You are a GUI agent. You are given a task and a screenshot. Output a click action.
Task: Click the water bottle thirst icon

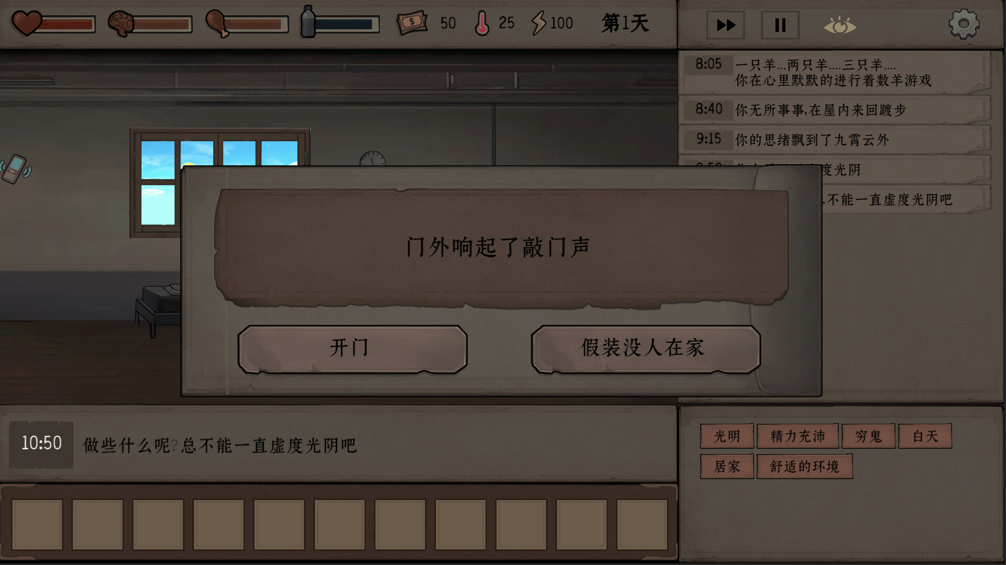[x=308, y=21]
